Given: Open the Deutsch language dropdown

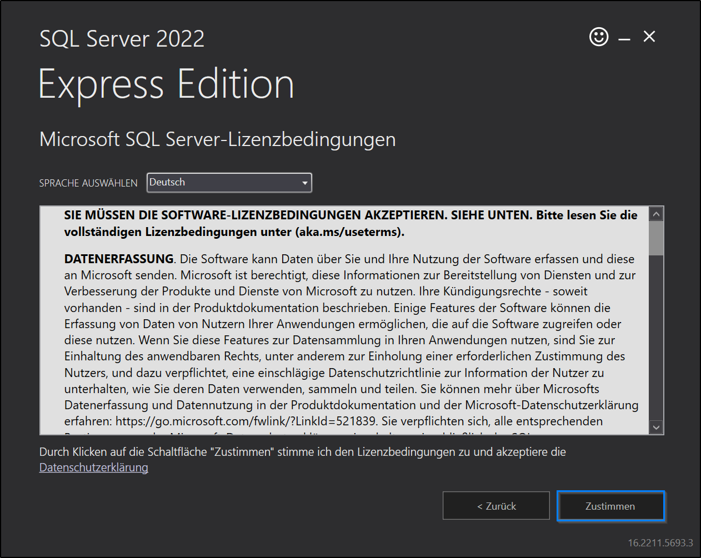Looking at the screenshot, I should click(229, 183).
